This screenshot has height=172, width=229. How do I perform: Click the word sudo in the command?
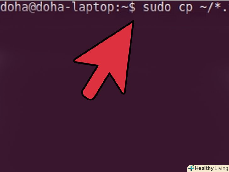[157, 7]
